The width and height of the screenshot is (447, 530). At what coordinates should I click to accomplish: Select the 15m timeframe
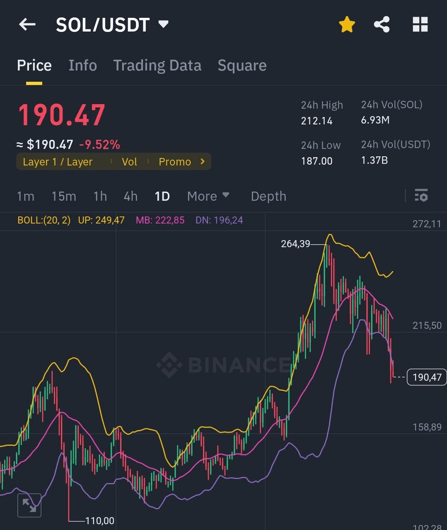point(63,196)
